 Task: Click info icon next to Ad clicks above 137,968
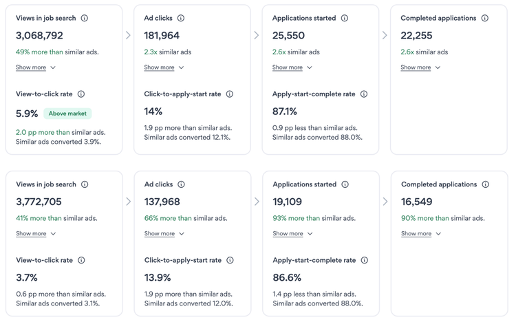click(x=182, y=184)
